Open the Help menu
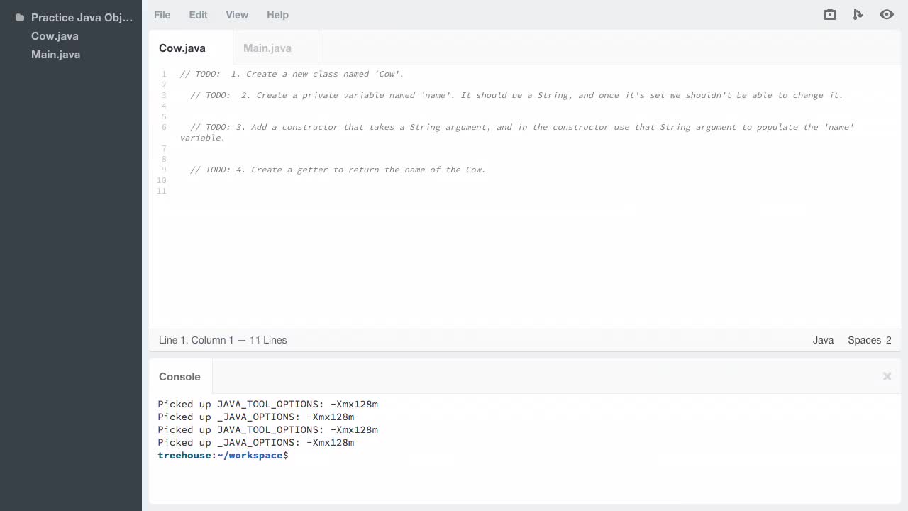 [x=277, y=15]
